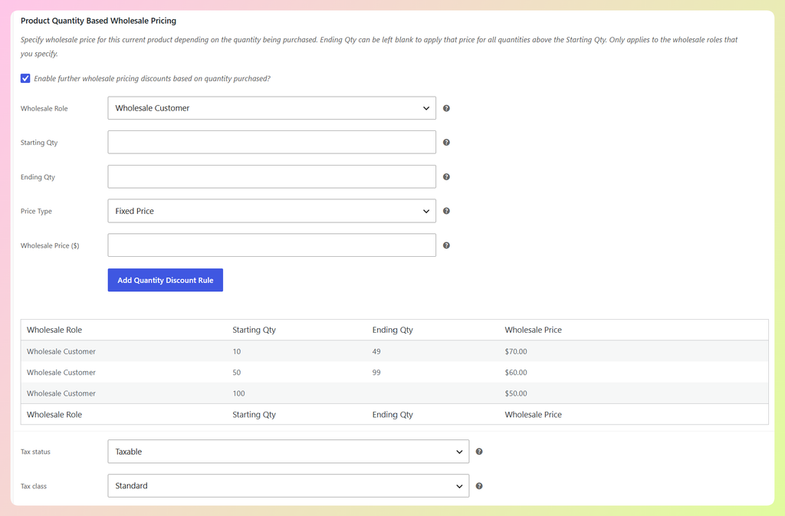Screen dimensions: 785x516
Task: Click the ending qty value 99
Action: coord(376,373)
